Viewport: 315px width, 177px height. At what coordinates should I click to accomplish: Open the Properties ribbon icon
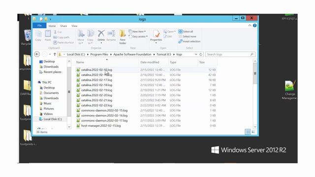click(156, 34)
